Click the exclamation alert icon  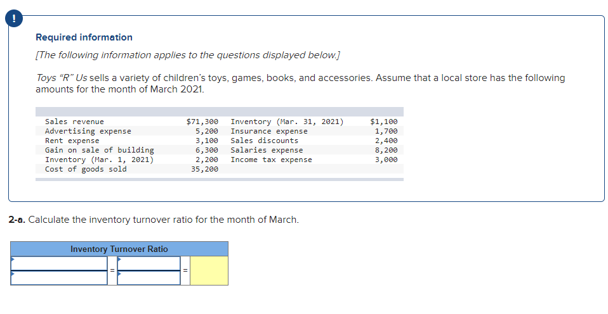click(x=14, y=20)
